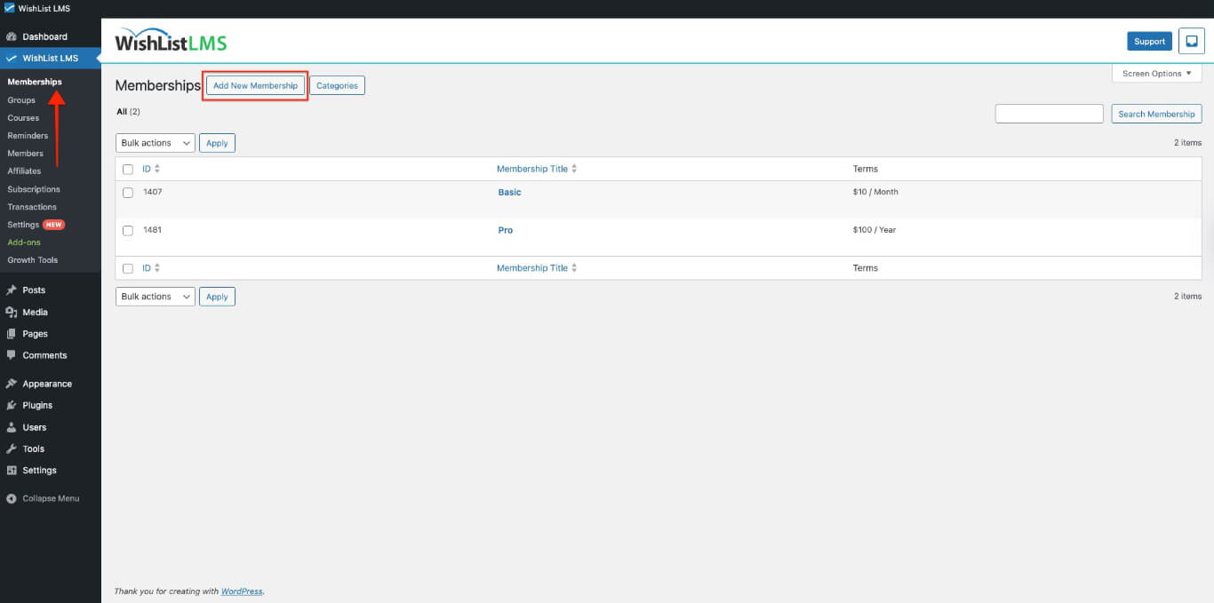Viewport: 1214px width, 603px height.
Task: Click the Add New Membership button
Action: coord(255,84)
